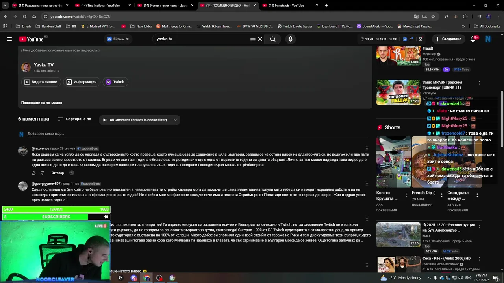504x283 pixels.
Task: Open the Emails bookmarks folder
Action: tap(23, 26)
